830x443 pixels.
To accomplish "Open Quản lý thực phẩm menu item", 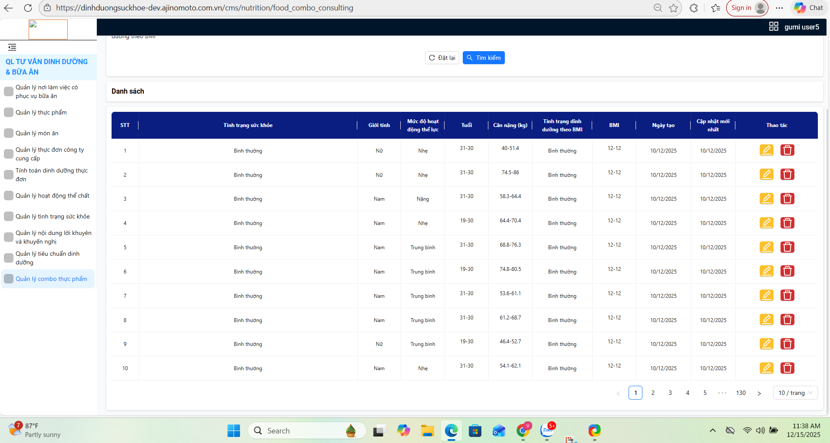I will [x=48, y=112].
